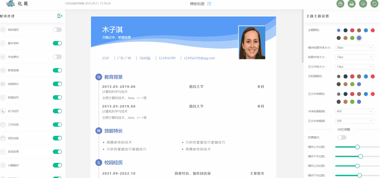Click the 兴趣爱好 sidebar icon
The image size is (380, 178).
3,165
